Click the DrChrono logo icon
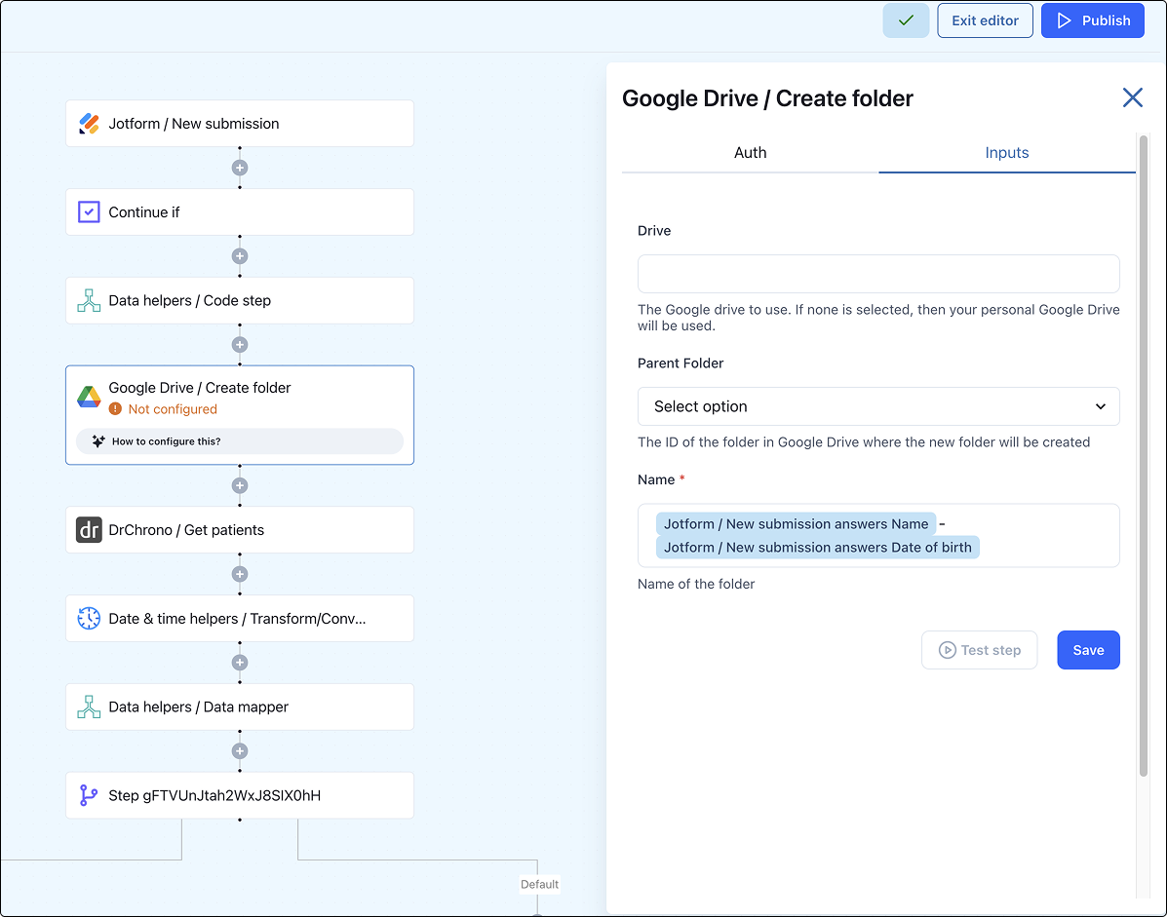Image resolution: width=1167 pixels, height=917 pixels. [90, 529]
